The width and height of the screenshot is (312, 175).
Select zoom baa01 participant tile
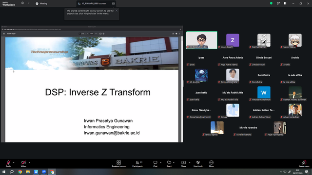point(233,40)
